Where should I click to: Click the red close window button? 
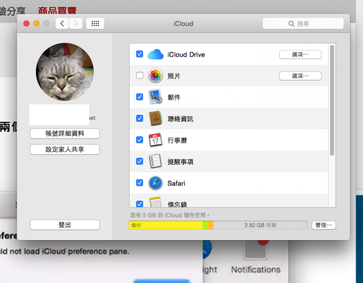[x=26, y=23]
